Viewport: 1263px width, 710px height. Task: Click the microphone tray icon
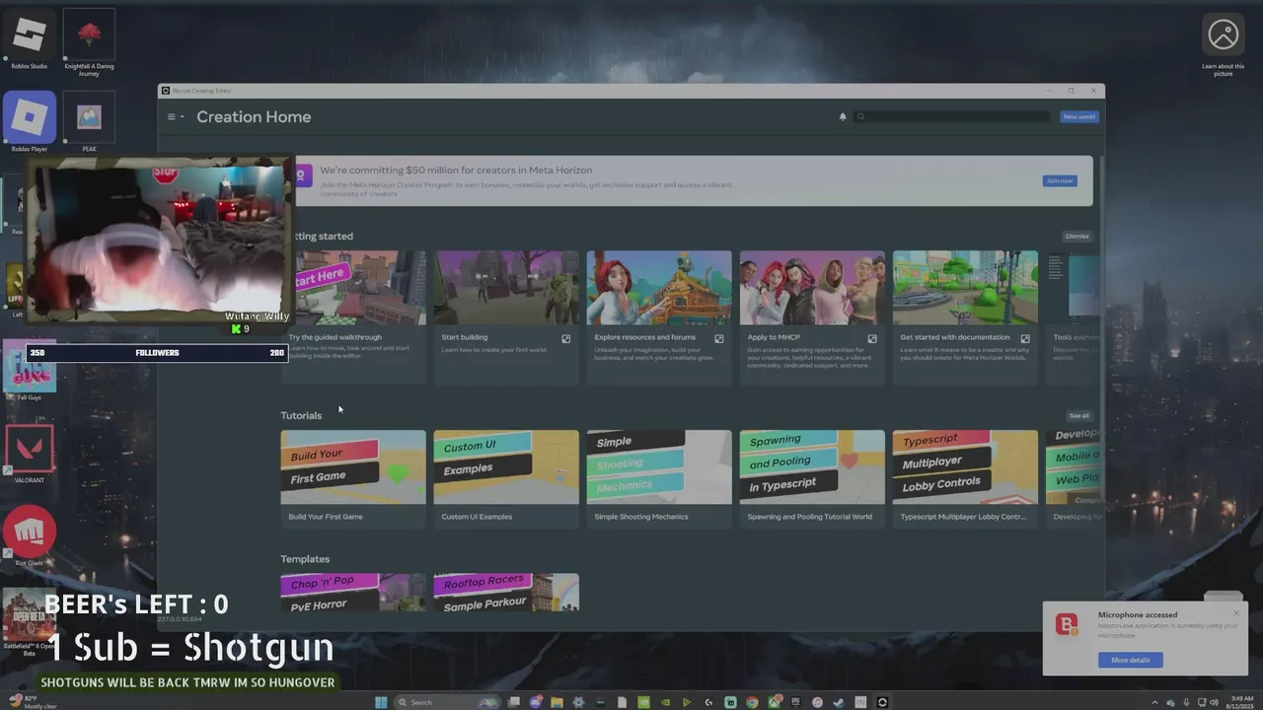(1186, 702)
